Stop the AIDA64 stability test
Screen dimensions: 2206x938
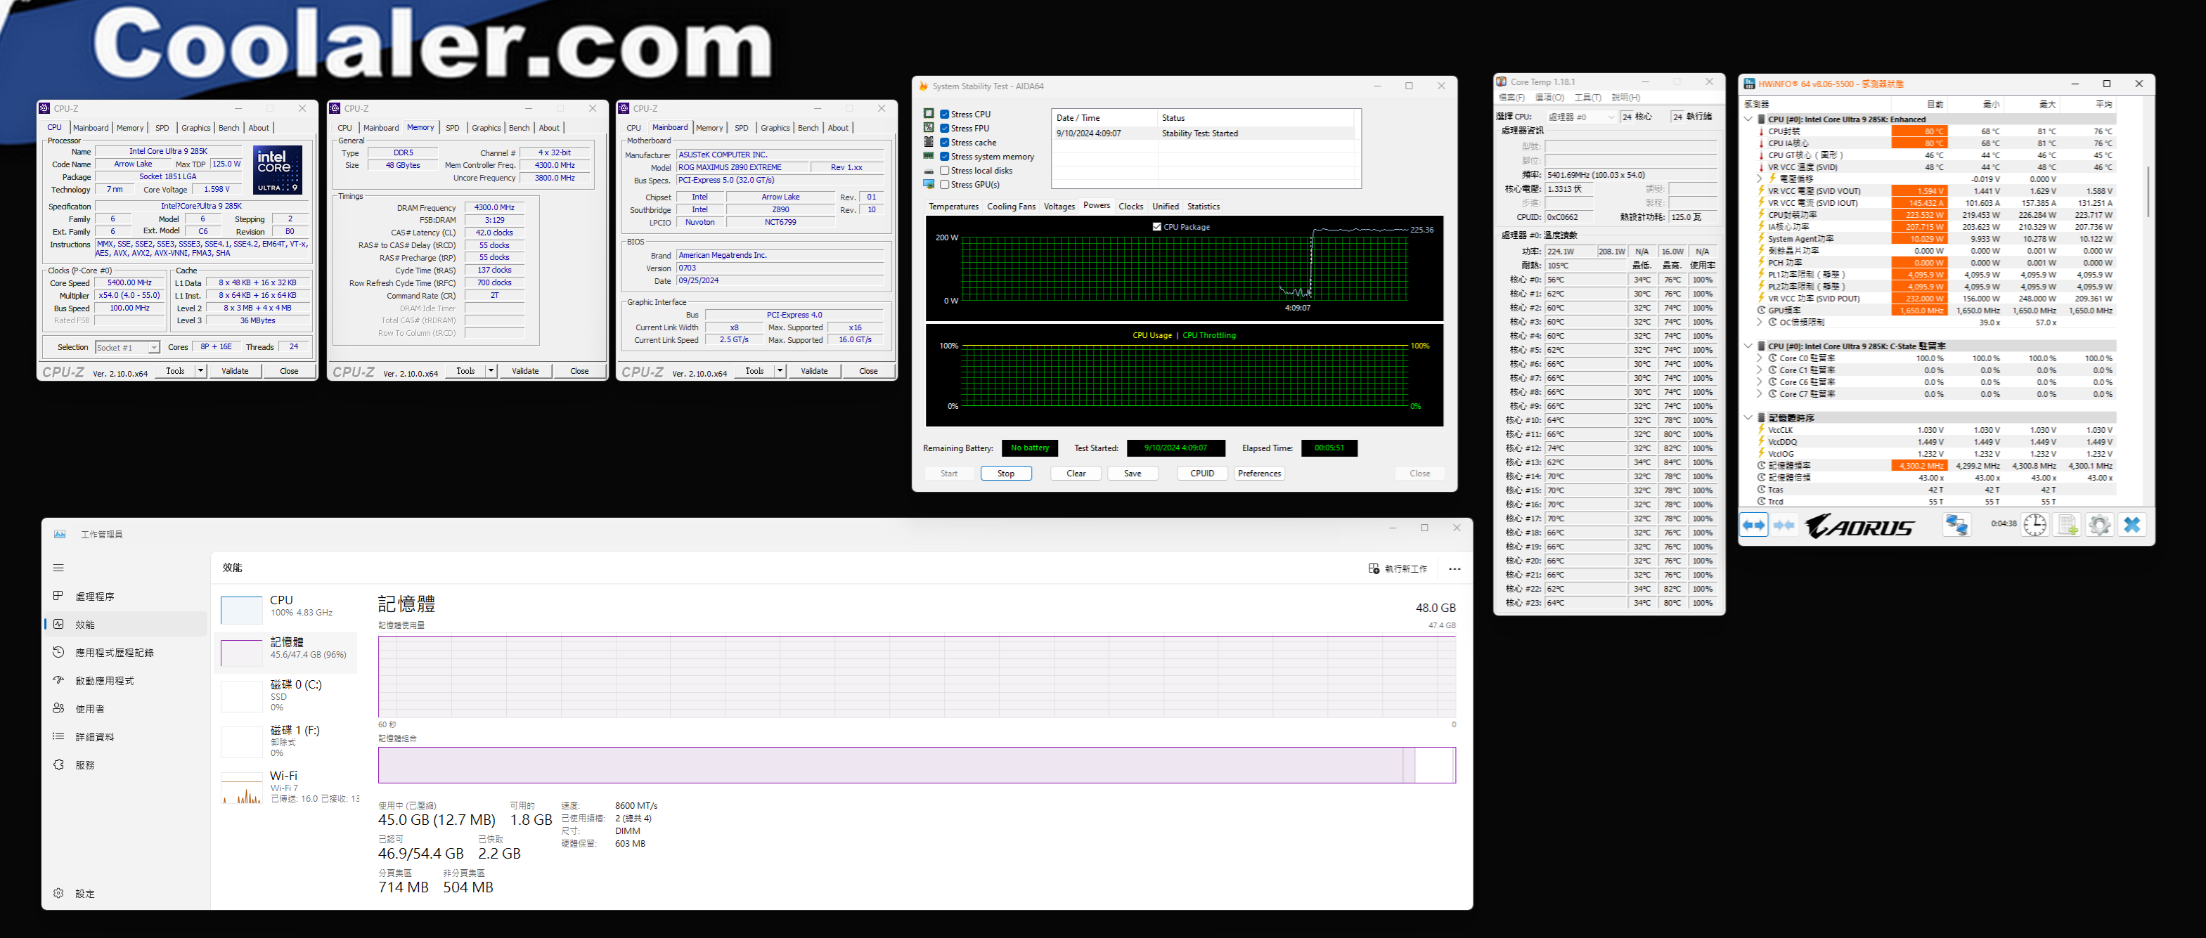(1005, 474)
